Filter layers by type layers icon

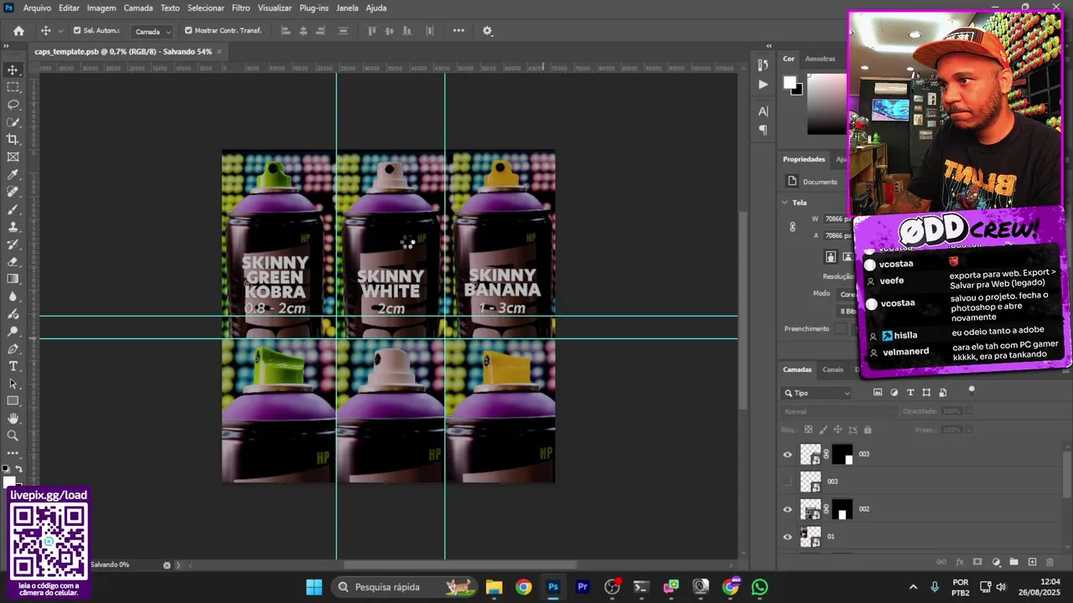tap(910, 393)
